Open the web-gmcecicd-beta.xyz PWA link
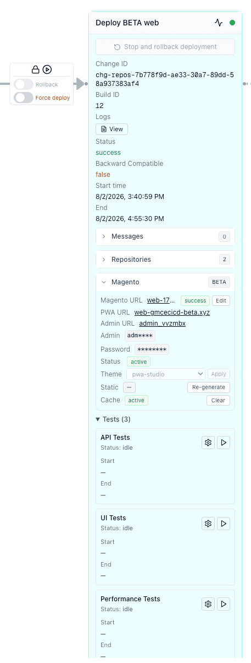 172,312
